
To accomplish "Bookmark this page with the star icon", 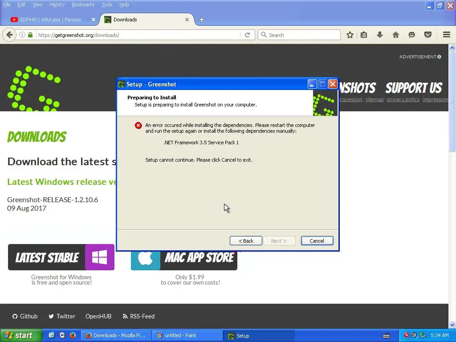I will (350, 35).
